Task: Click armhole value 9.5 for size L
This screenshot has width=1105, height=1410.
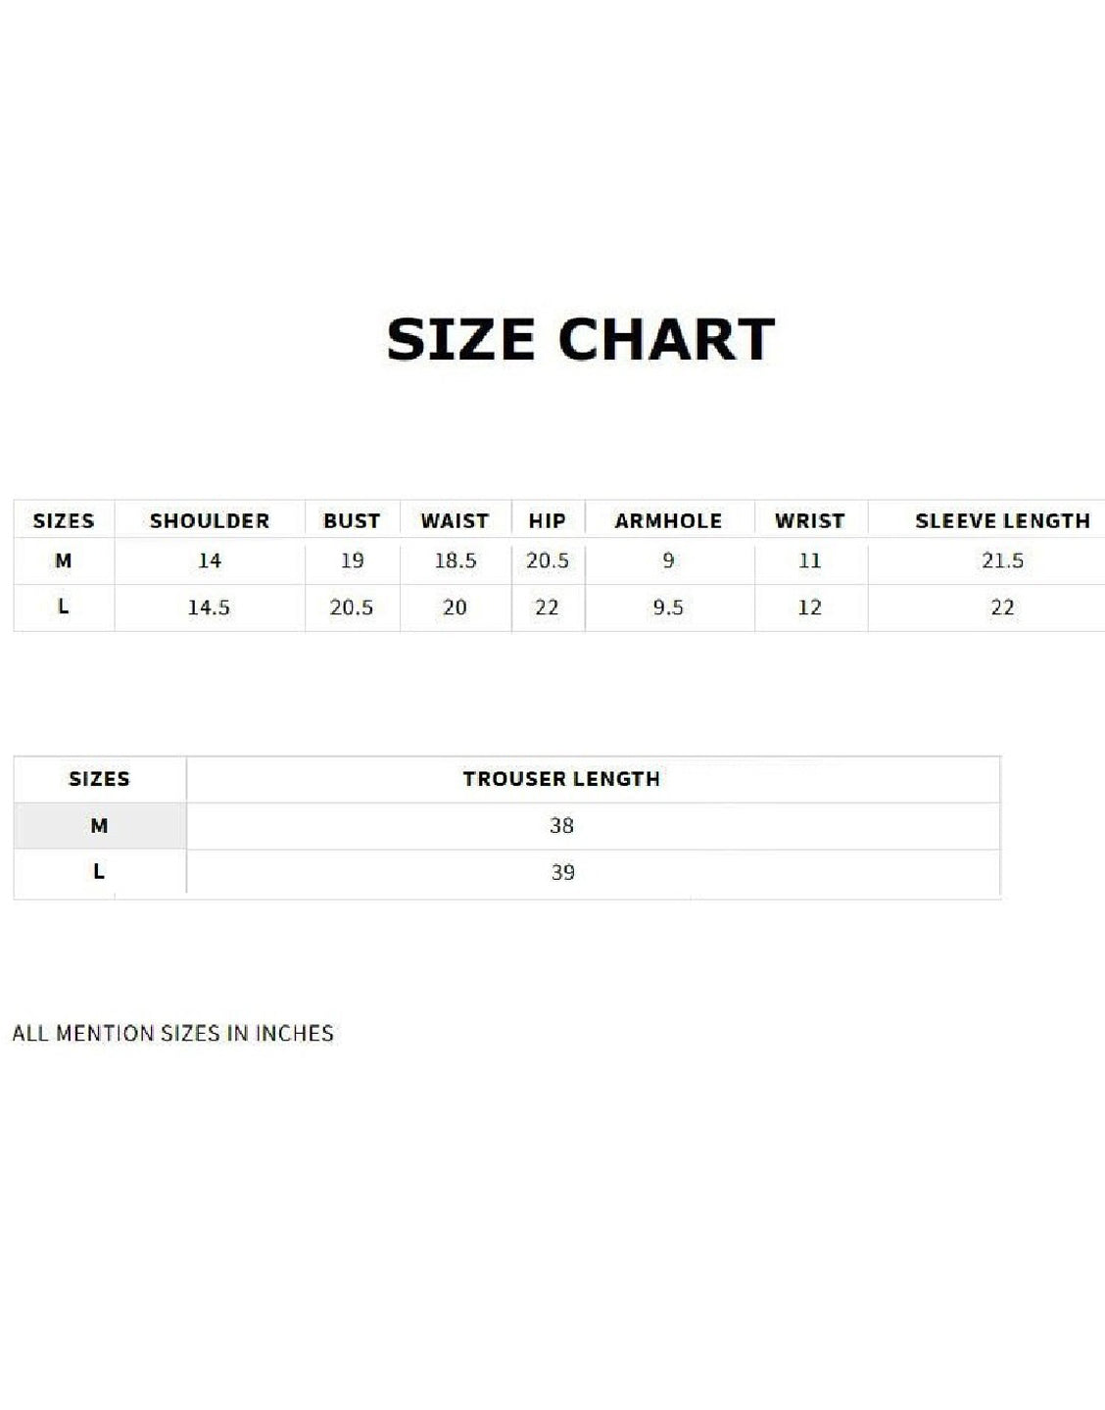Action: tap(668, 608)
